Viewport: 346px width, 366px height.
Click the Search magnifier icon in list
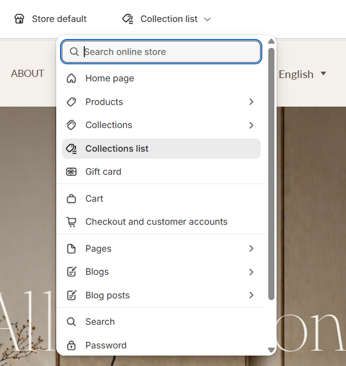pyautogui.click(x=72, y=322)
